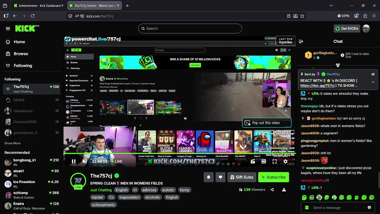Subscribe to The757cj channel
Image resolution: width=380 pixels, height=214 pixels.
pos(273,177)
